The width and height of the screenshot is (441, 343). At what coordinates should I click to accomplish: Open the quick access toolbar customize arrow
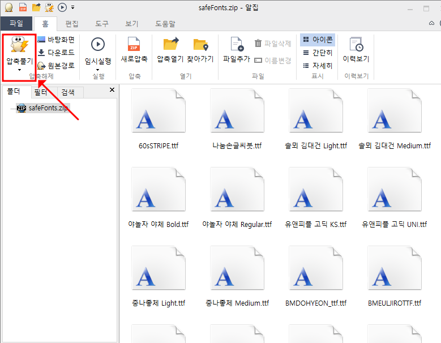[x=73, y=7]
